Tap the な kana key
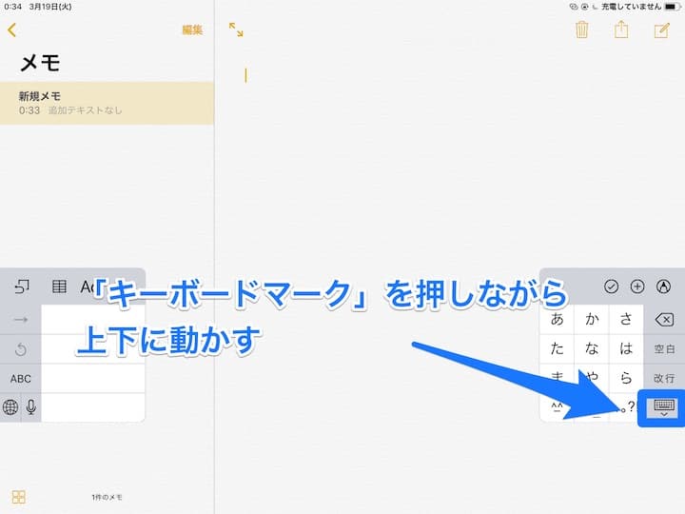Viewport: 685px width, 514px height. coord(592,348)
